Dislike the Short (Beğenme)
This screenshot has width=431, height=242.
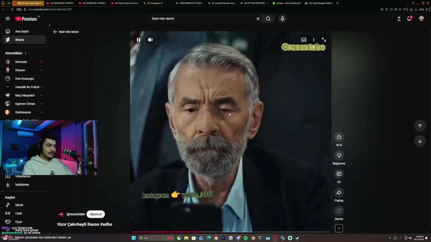[x=339, y=155]
